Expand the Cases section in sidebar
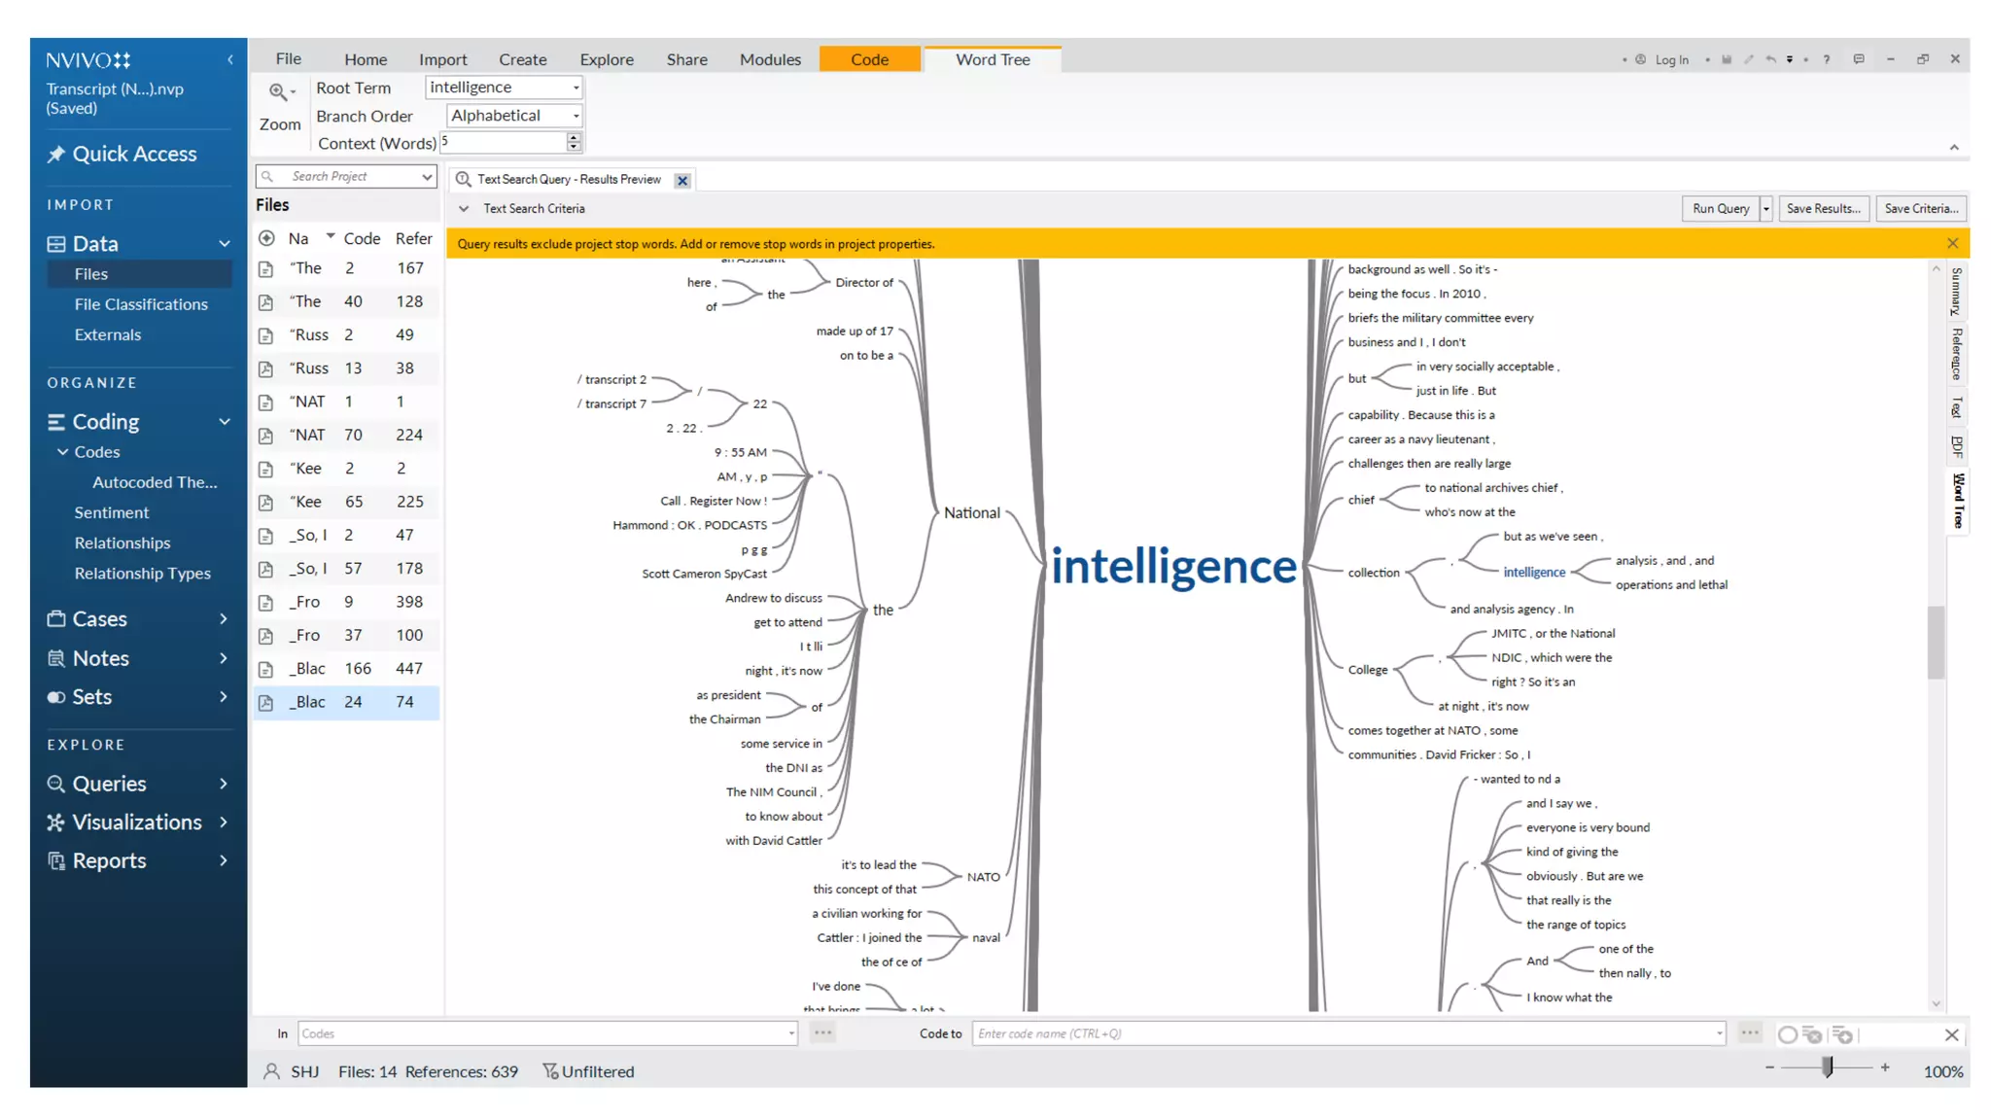This screenshot has width=1991, height=1120. (223, 618)
